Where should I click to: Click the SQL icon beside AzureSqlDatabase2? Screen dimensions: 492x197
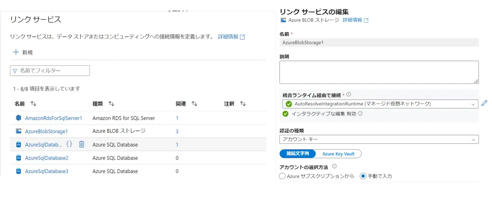[18, 158]
